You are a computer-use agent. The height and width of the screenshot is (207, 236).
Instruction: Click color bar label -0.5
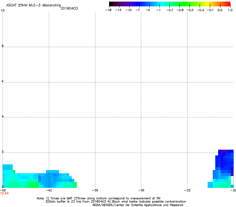click(x=190, y=10)
